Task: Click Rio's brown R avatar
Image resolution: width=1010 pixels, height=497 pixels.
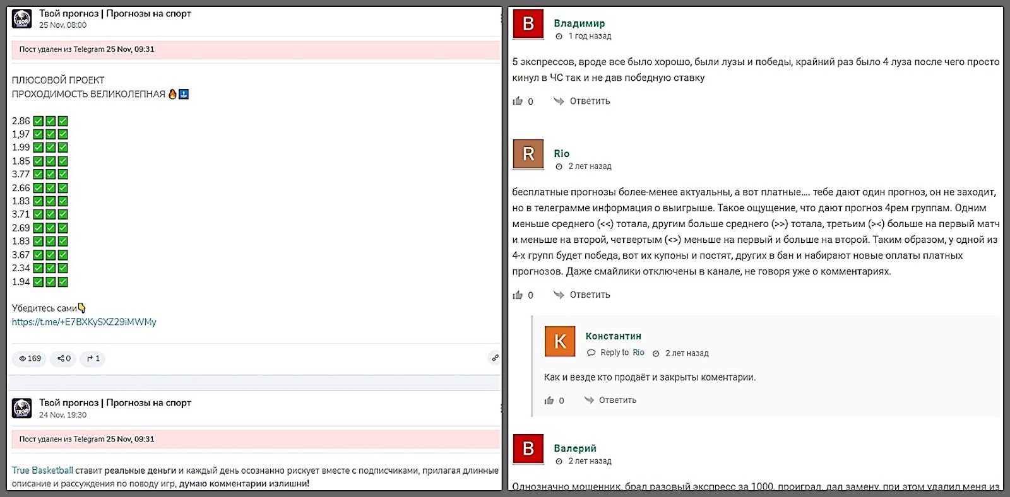Action: click(x=528, y=154)
